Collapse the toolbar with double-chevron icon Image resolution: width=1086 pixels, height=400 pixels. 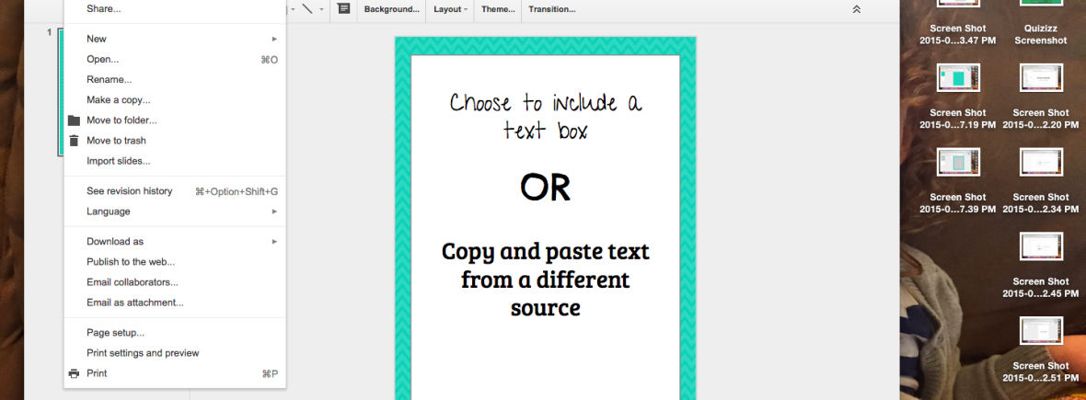856,9
